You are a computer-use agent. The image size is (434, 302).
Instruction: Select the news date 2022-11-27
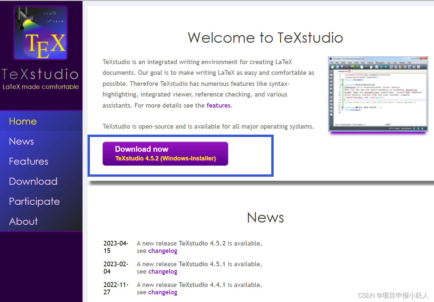click(x=116, y=289)
